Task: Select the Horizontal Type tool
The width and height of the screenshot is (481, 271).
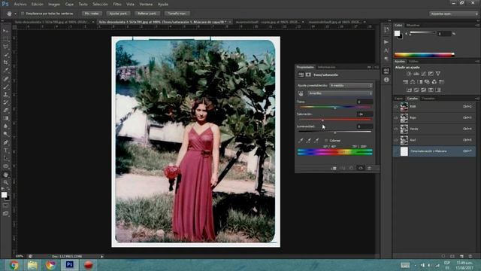Action: [x=5, y=151]
